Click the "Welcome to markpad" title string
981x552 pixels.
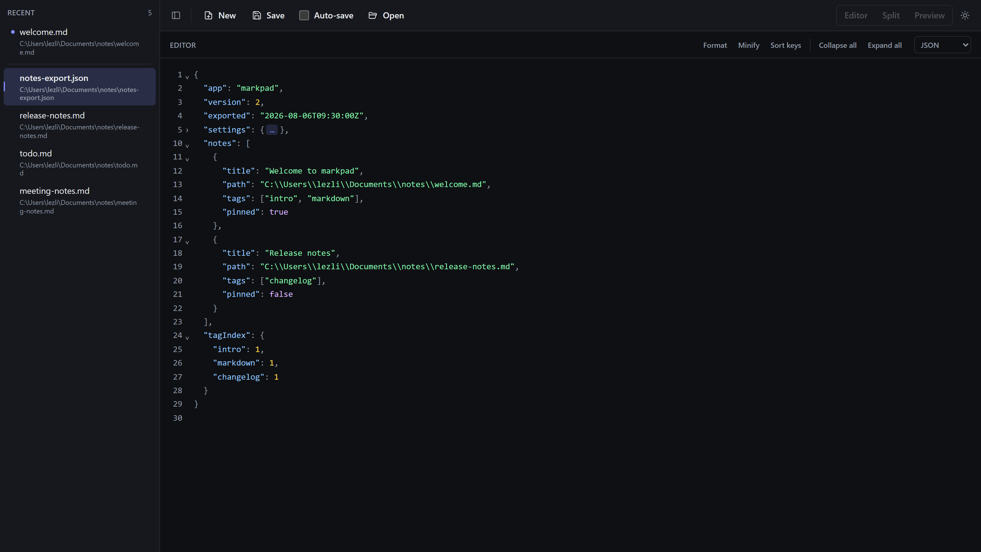[311, 171]
